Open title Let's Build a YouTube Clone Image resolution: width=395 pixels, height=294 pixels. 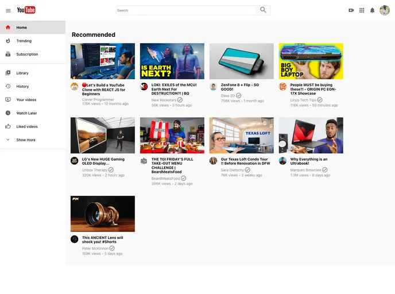pyautogui.click(x=103, y=90)
